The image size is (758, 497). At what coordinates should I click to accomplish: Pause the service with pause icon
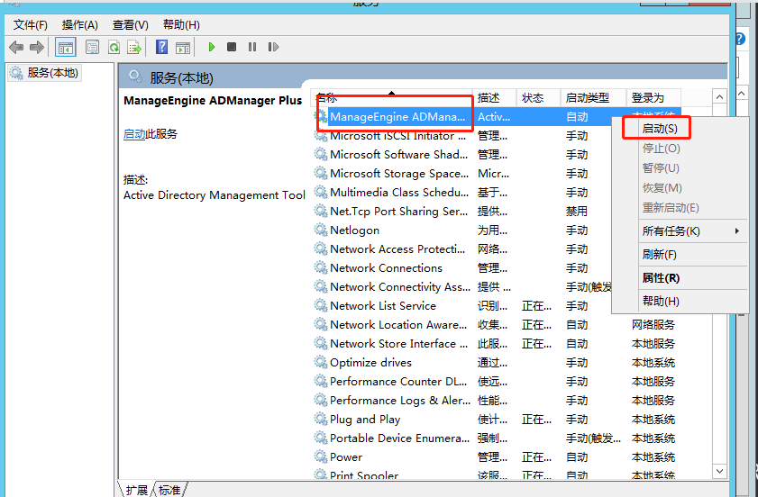(251, 47)
